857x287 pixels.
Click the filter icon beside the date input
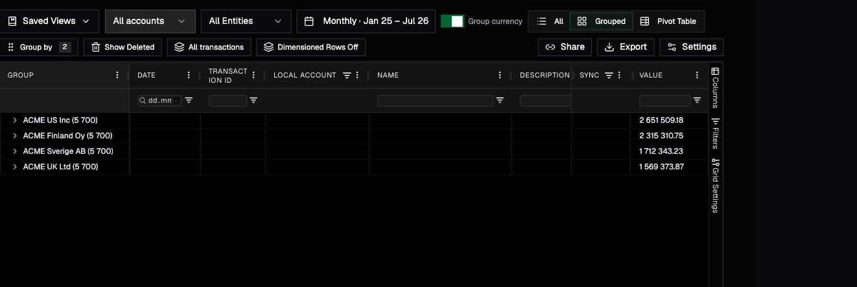(189, 101)
